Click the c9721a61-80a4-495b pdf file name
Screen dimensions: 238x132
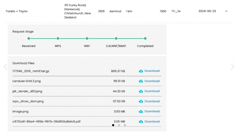(x=46, y=122)
